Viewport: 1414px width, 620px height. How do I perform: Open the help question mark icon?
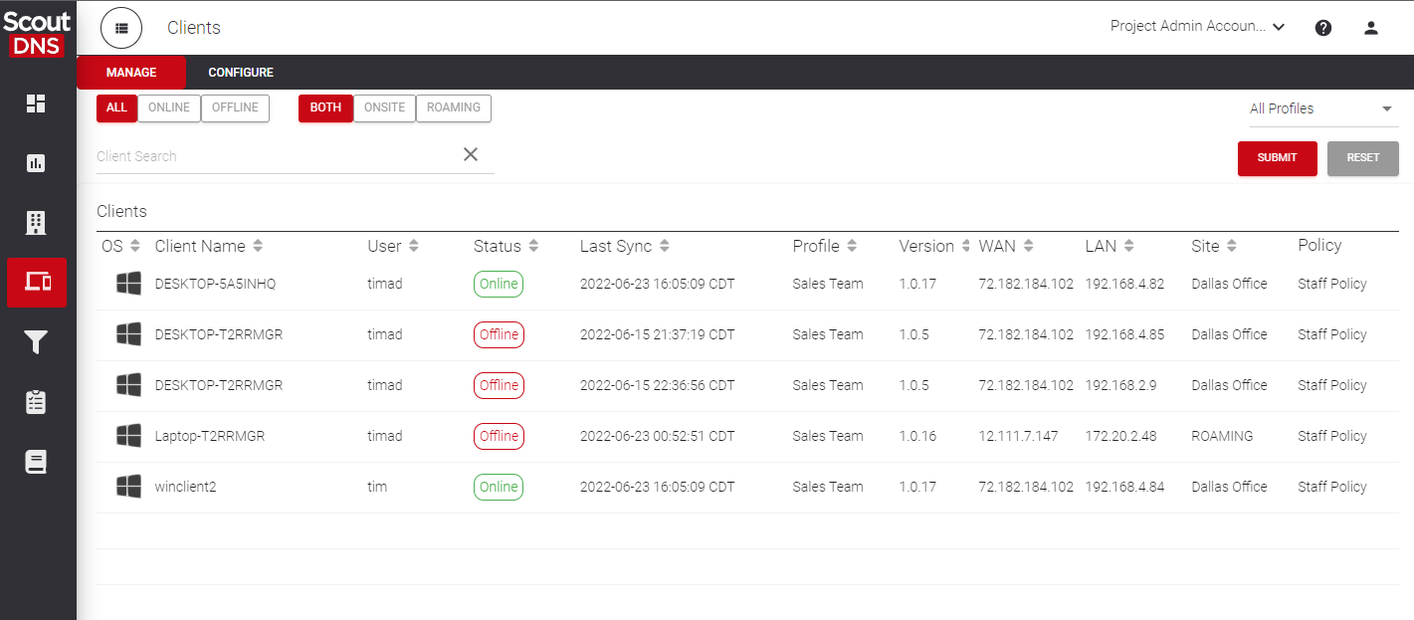[x=1323, y=28]
